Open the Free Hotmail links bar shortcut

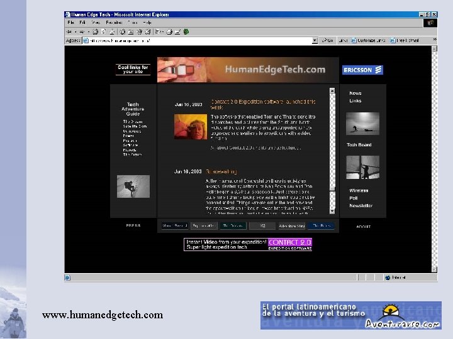[x=405, y=41]
